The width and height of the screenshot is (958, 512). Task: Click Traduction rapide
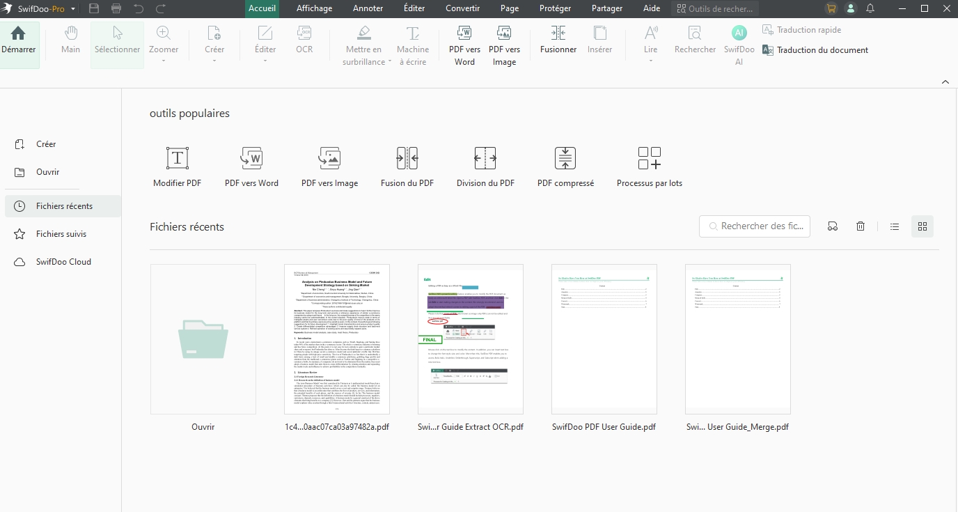(x=802, y=30)
